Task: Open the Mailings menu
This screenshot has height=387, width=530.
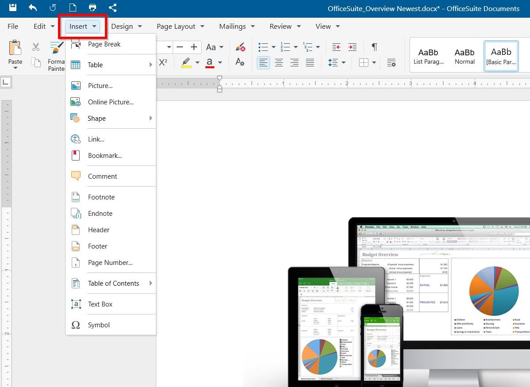Action: point(237,27)
